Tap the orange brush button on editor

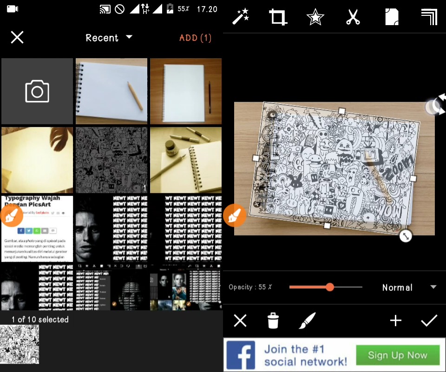click(234, 215)
